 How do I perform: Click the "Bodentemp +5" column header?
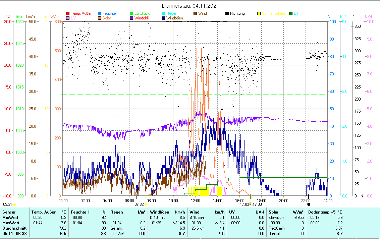322,212
